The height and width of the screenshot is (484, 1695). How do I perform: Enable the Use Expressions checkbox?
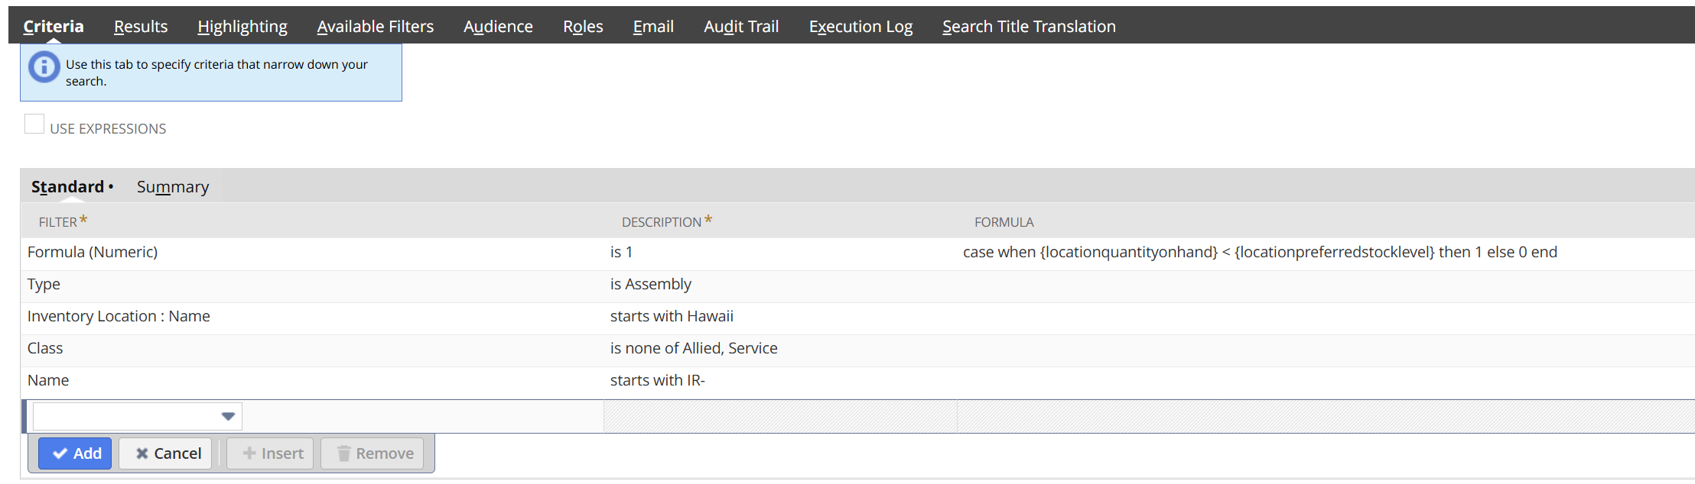(34, 124)
